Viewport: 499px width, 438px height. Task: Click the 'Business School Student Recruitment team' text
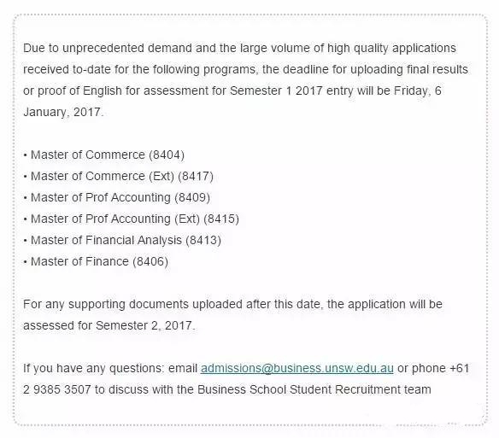314,389
